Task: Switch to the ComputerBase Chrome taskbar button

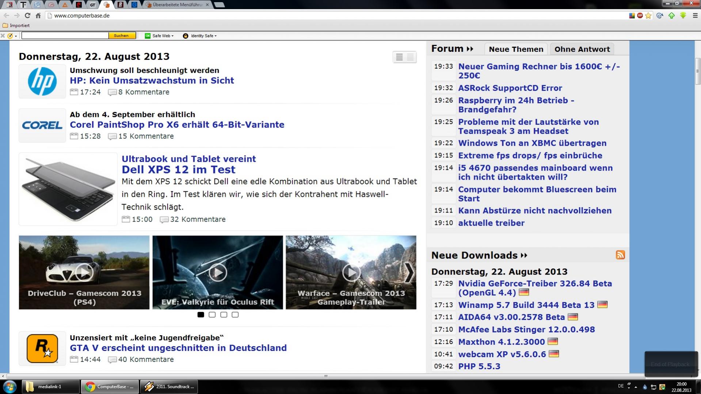Action: (x=110, y=386)
